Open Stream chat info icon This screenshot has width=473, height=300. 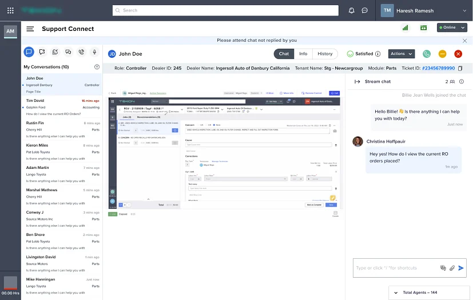click(x=461, y=81)
